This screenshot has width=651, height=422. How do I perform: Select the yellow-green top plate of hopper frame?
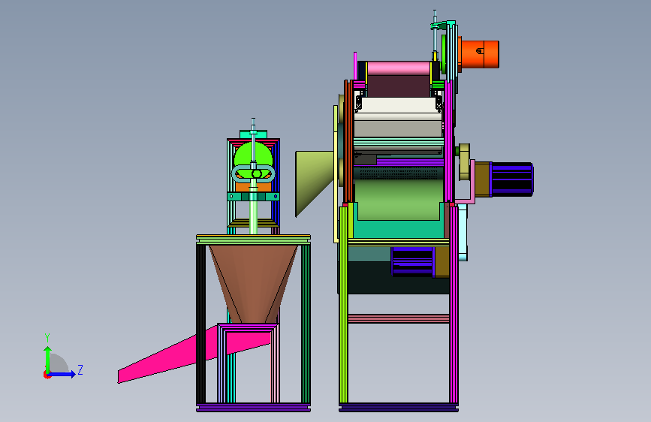[x=253, y=239]
